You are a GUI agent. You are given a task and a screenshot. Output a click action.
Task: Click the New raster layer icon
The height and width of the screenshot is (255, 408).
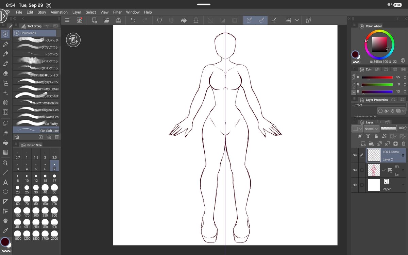[363, 144]
